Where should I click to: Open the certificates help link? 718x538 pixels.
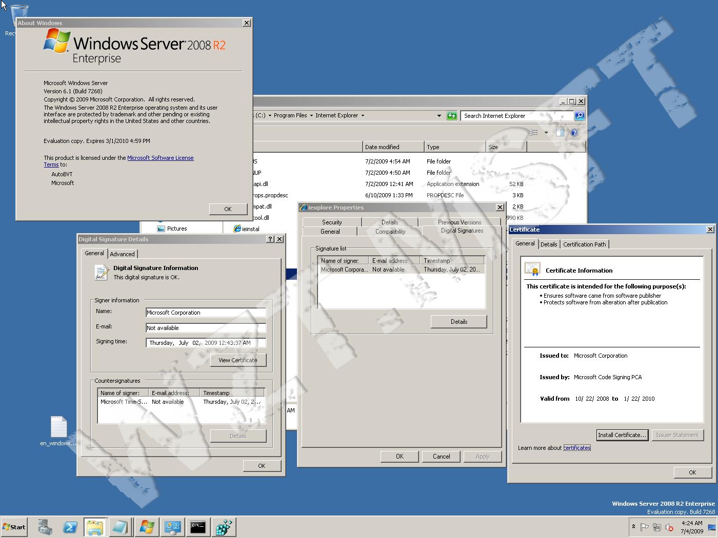point(577,448)
